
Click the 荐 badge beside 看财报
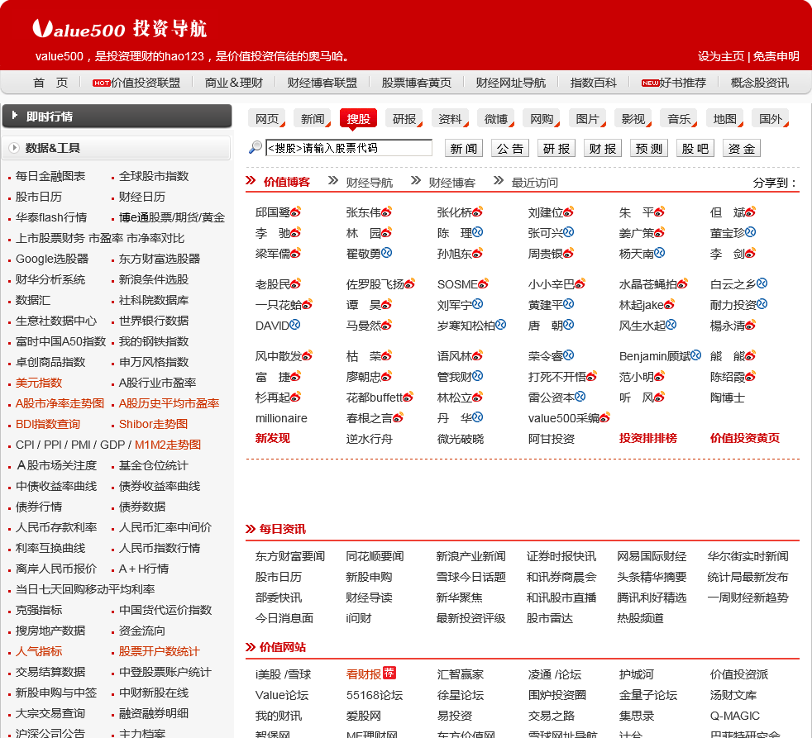(x=389, y=673)
